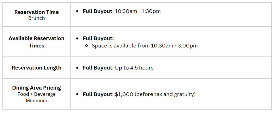Click the Reservation Length heading
This screenshot has height=115, width=276.
tap(36, 68)
